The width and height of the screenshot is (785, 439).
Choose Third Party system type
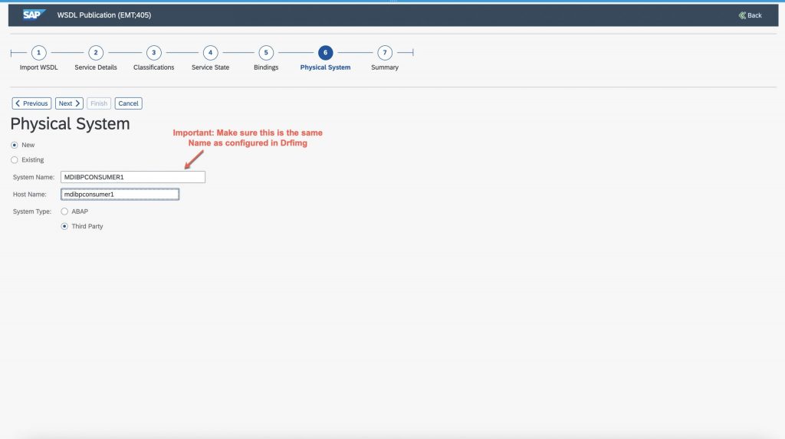coord(64,226)
